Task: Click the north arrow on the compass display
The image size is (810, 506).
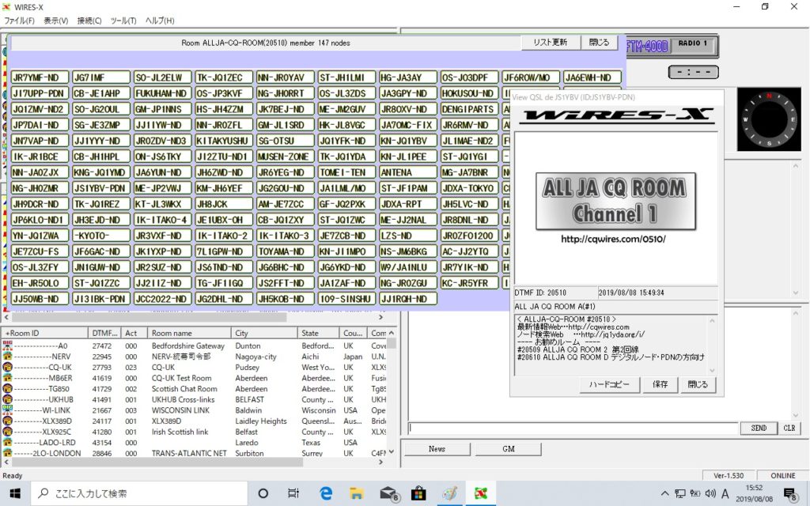Action: (x=769, y=95)
